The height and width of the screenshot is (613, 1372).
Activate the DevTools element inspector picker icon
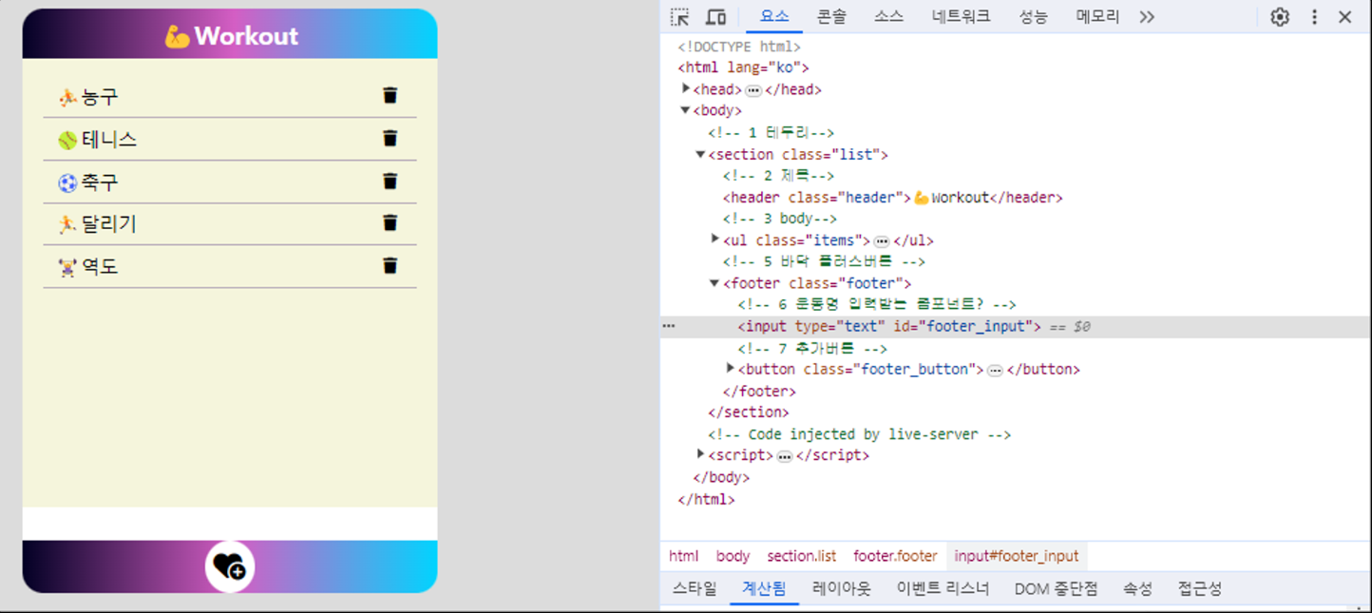(679, 17)
